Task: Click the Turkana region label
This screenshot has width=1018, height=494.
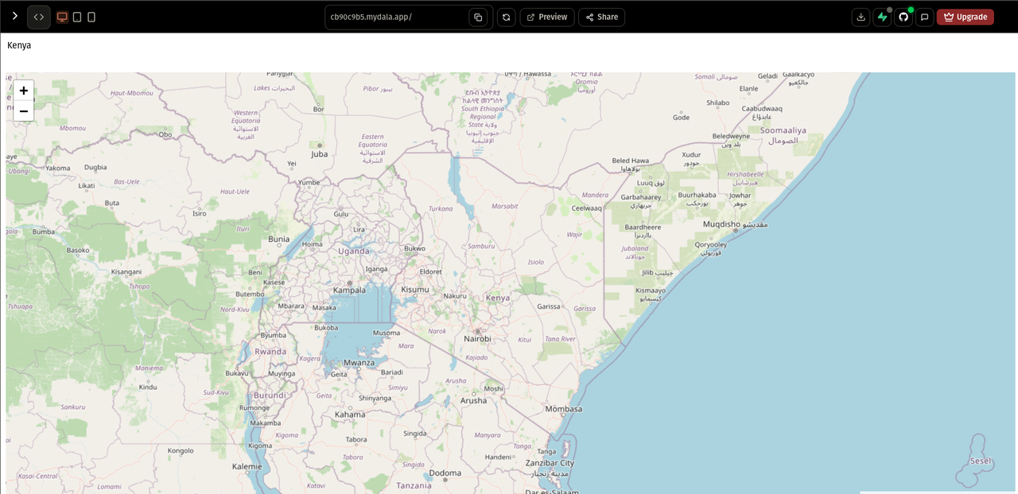Action: coord(441,209)
